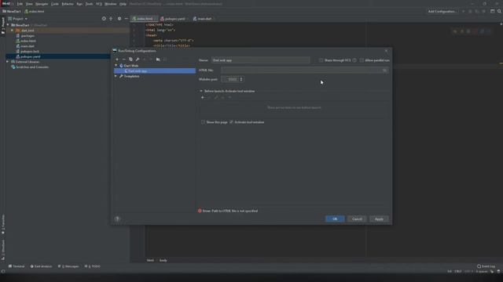Close the Run/Debug Configurations dialog
Viewport: 503px width, 282px height.
point(386,50)
